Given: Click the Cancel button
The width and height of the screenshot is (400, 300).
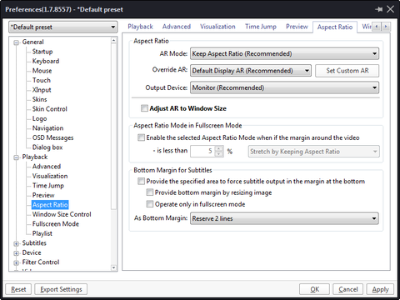Looking at the screenshot, I should pos(348,289).
